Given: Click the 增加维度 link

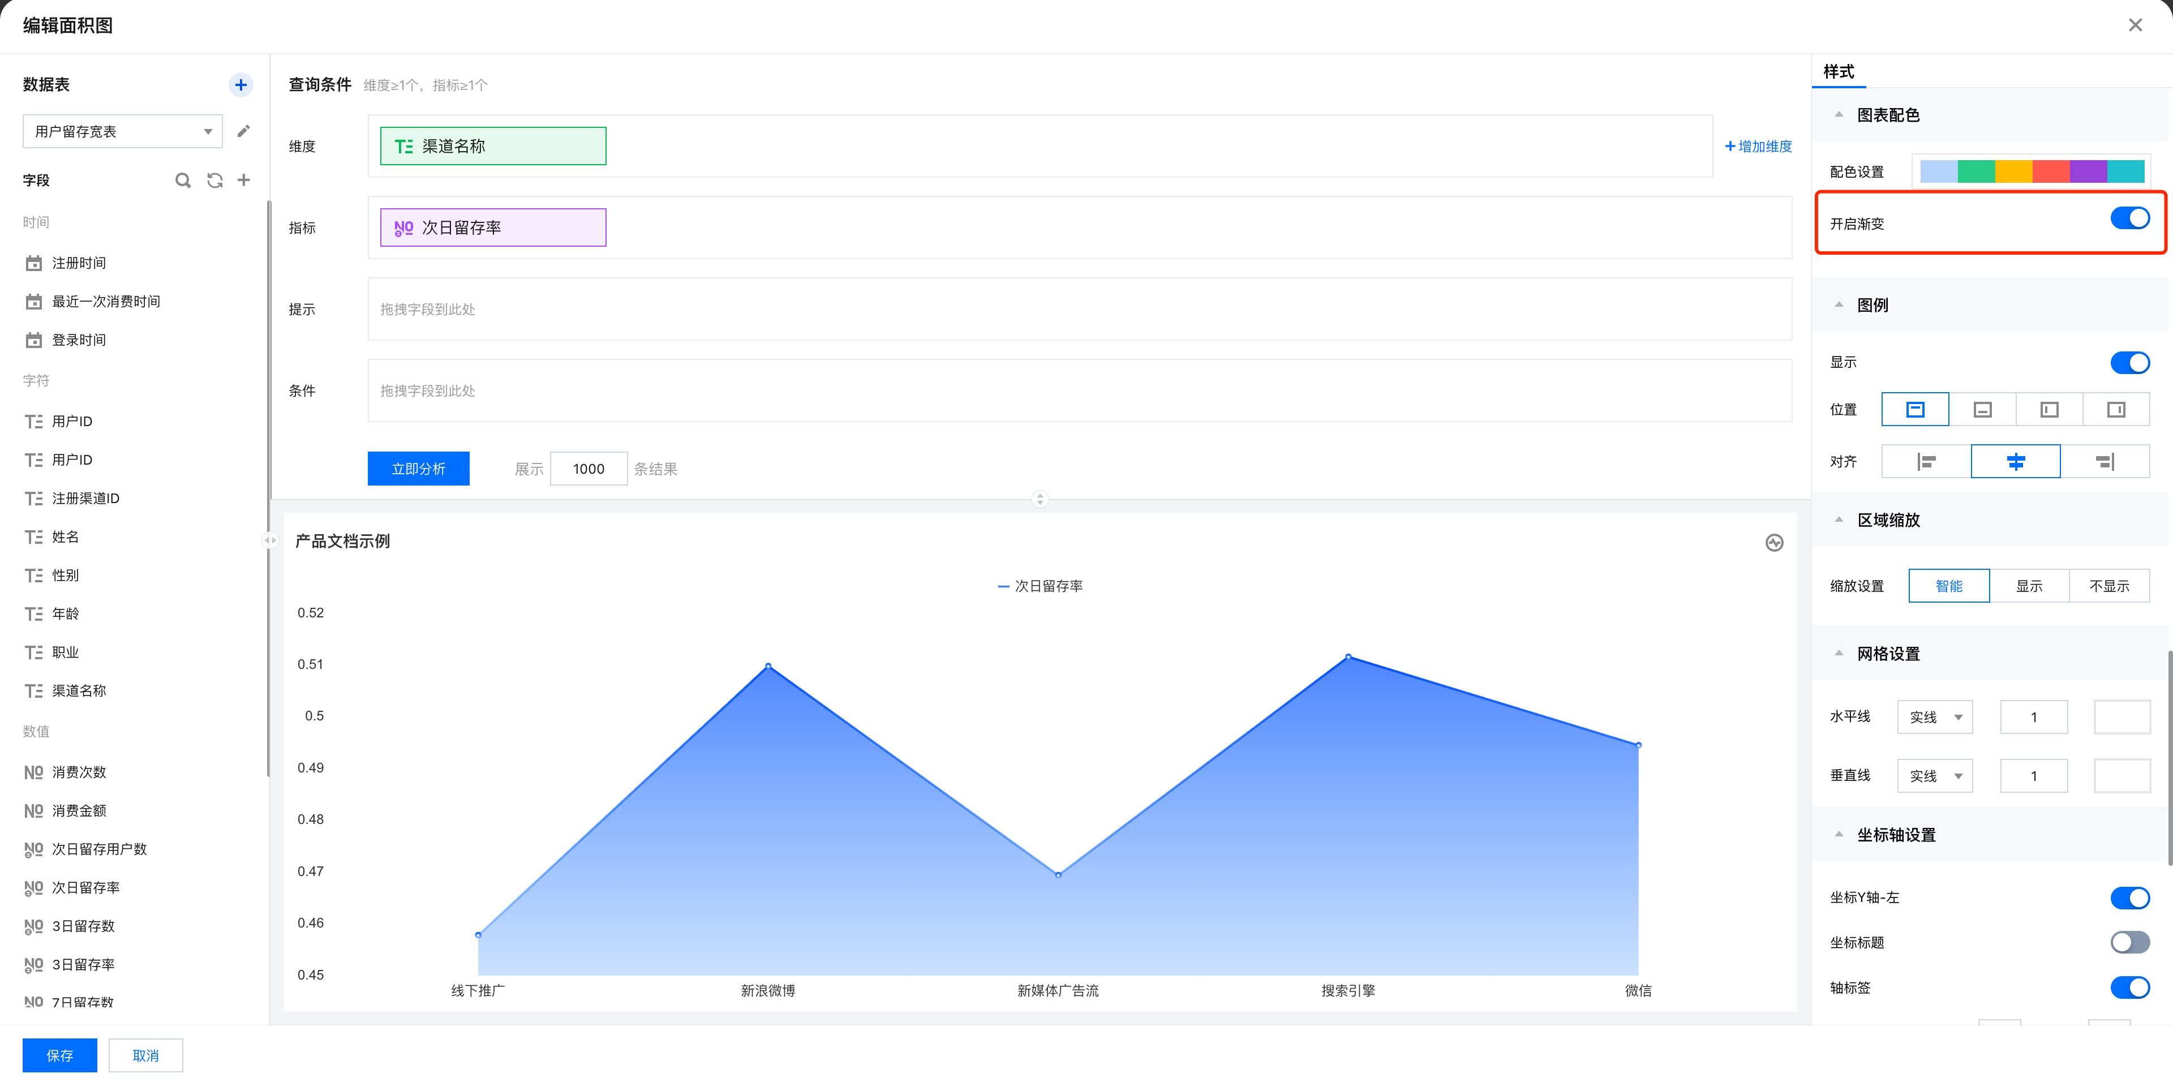Looking at the screenshot, I should tap(1758, 146).
